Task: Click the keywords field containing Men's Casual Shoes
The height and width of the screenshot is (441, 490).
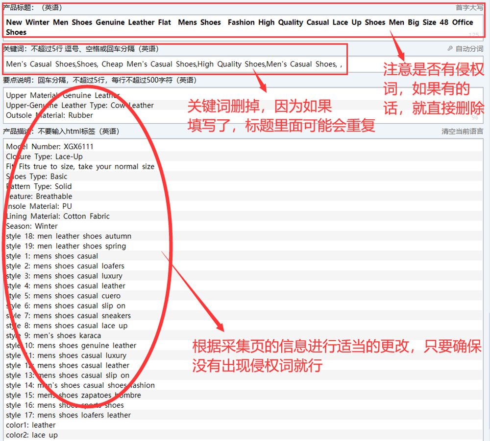Action: point(174,65)
